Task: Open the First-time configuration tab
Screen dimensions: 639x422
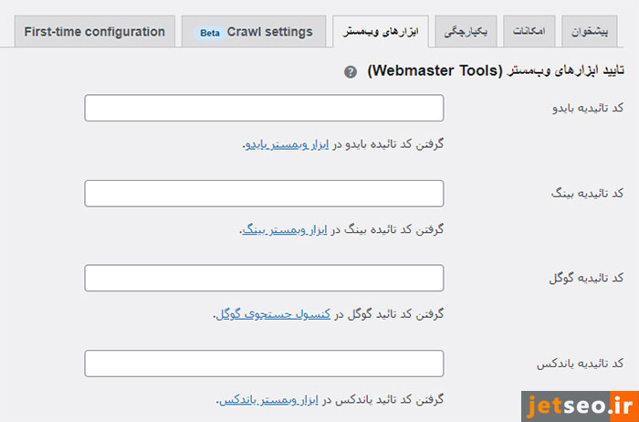Action: point(95,32)
